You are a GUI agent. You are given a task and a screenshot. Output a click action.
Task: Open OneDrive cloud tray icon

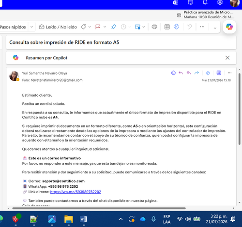coord(143,219)
